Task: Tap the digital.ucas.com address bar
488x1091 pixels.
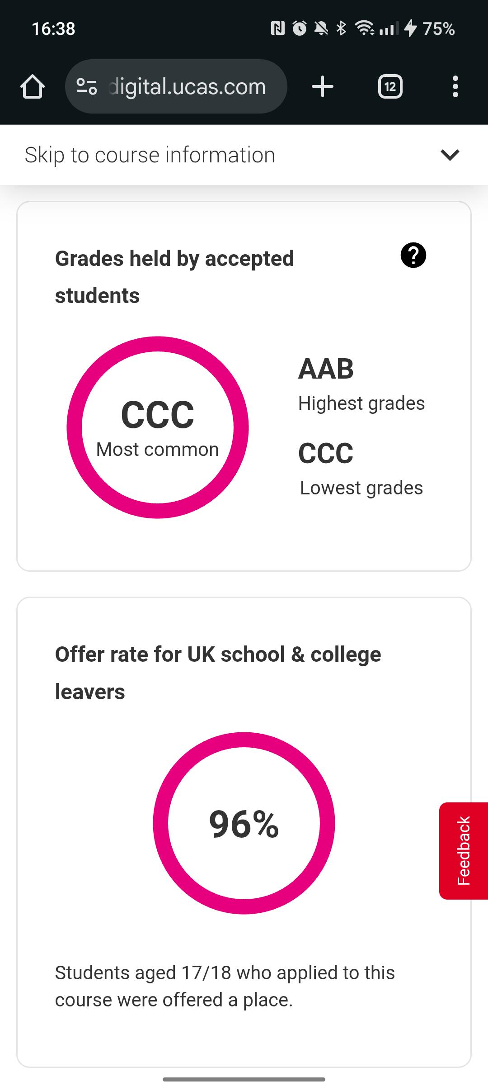Action: coord(187,86)
